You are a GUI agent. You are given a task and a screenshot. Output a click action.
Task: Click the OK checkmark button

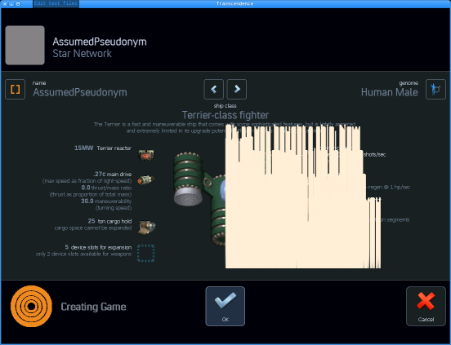pyautogui.click(x=225, y=306)
